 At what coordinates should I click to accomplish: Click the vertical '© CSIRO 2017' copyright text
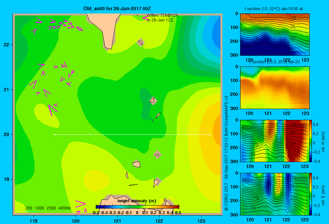point(226,196)
